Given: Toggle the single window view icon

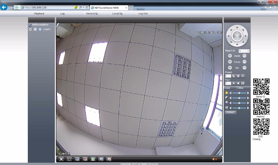Looking at the screenshot, I should point(69,159).
